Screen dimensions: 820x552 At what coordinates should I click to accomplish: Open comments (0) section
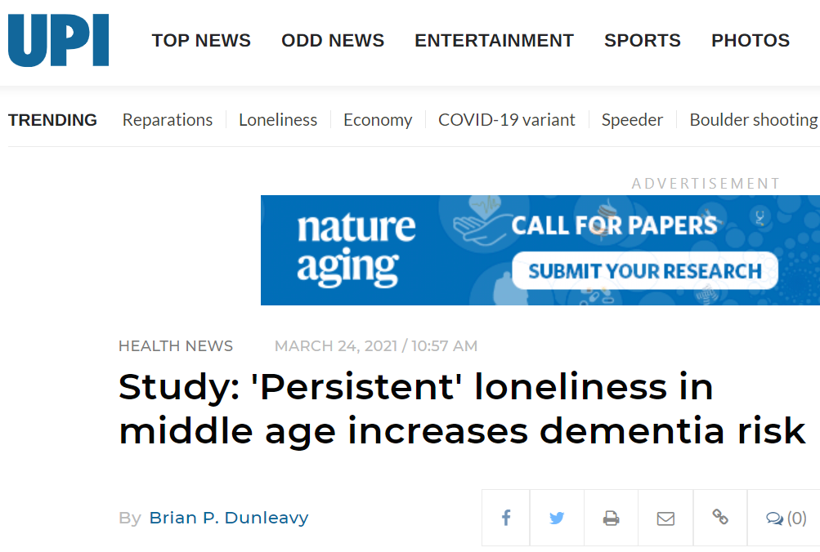coord(786,518)
